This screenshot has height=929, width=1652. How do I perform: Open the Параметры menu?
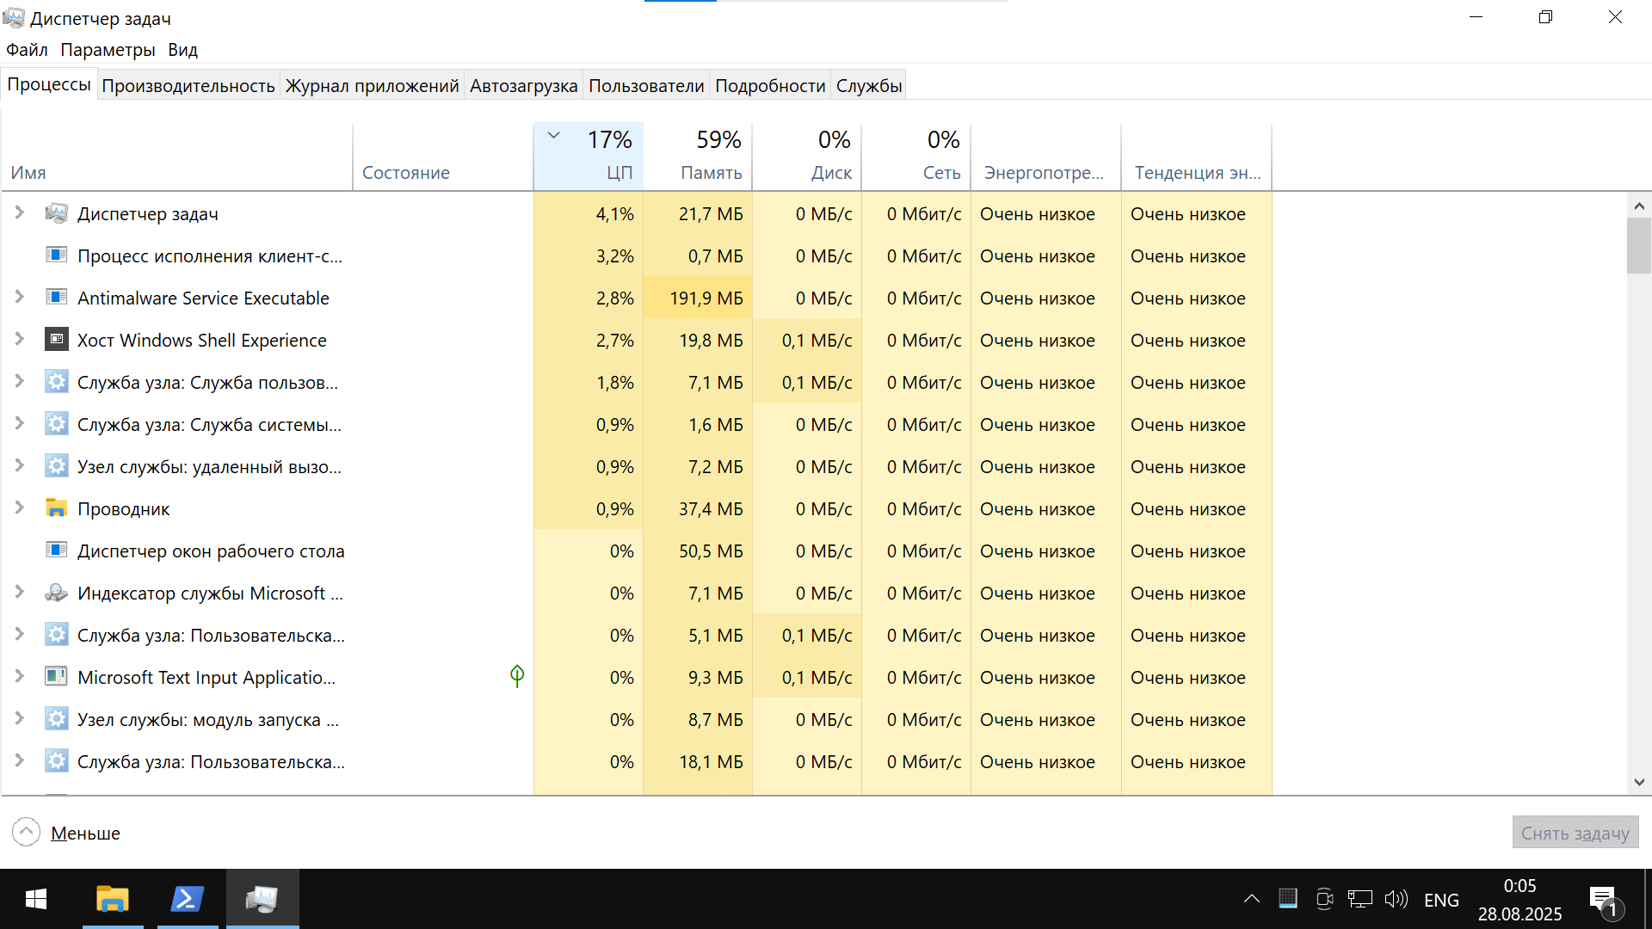108,50
